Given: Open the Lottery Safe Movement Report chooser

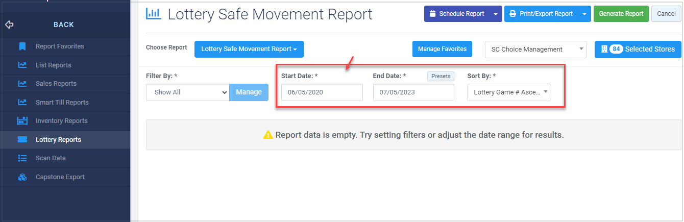Looking at the screenshot, I should (x=249, y=50).
